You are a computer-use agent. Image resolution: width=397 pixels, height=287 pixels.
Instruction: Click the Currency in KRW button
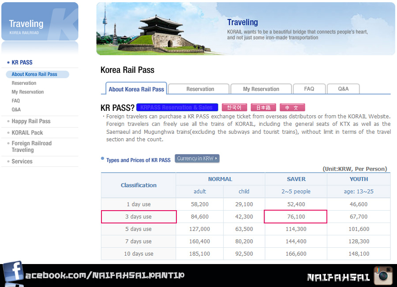[197, 159]
